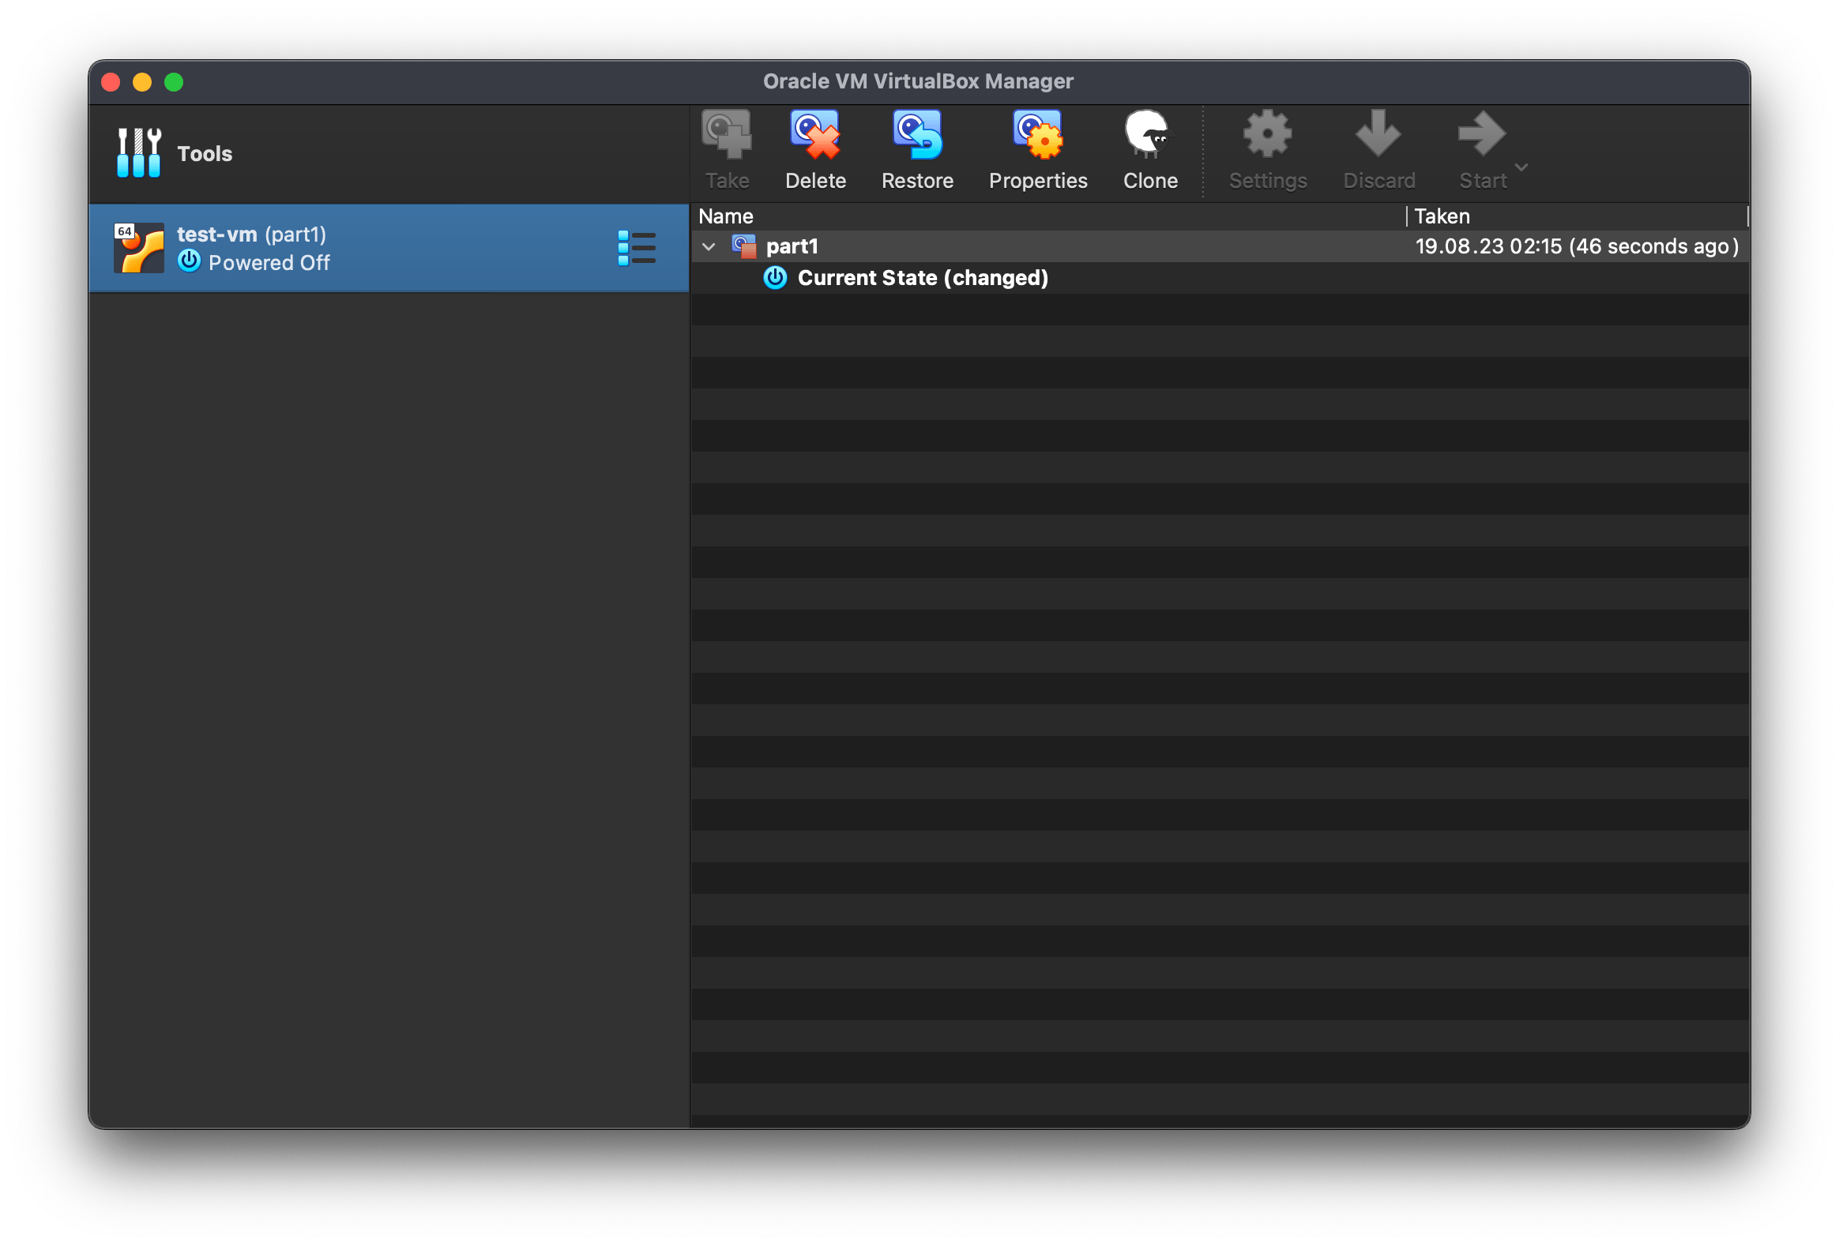Select Tools in the left sidebar
This screenshot has height=1246, width=1839.
tap(204, 153)
